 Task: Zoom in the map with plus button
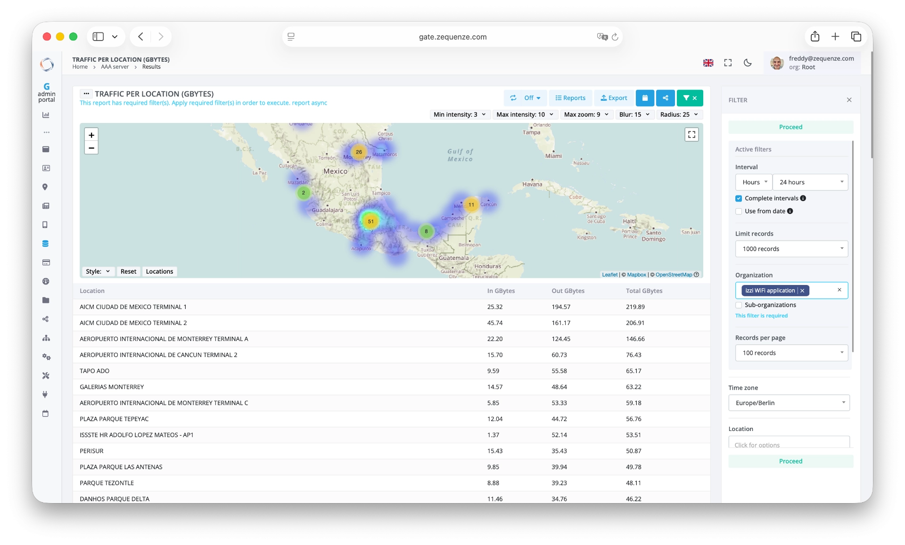[91, 135]
